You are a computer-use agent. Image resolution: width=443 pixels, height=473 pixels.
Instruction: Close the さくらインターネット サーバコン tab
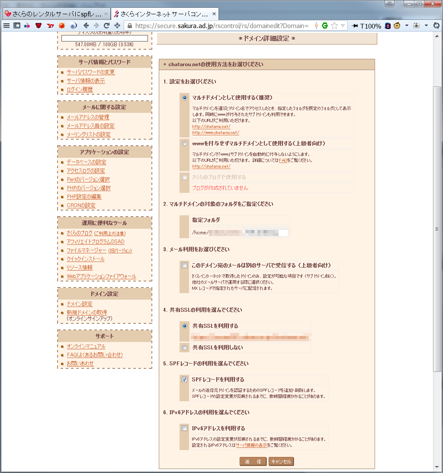[x=214, y=14]
